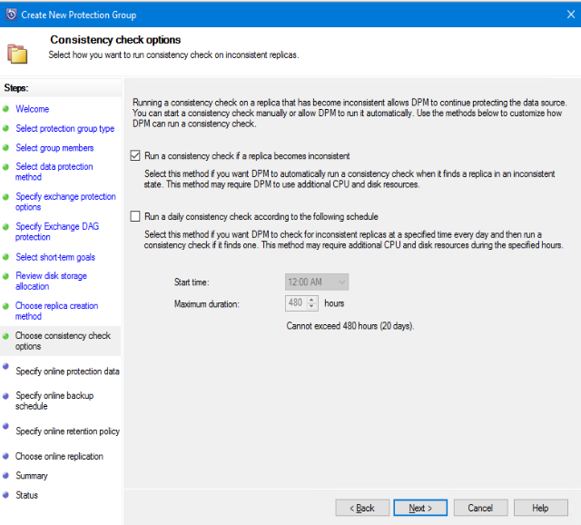Screen dimensions: 581x525
Task: Click the DPM shield icon in title bar
Action: 10,14
